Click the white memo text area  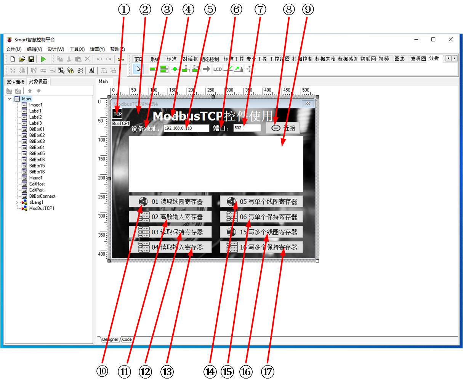(216, 164)
